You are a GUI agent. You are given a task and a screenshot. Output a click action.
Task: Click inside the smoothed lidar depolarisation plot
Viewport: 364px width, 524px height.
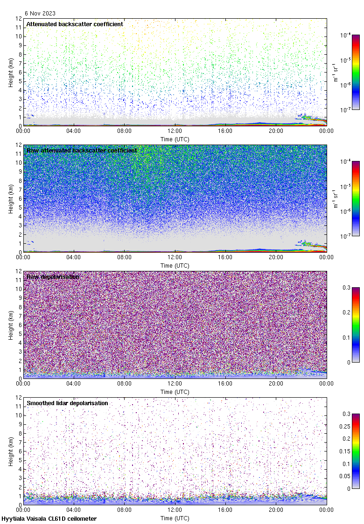(x=175, y=451)
